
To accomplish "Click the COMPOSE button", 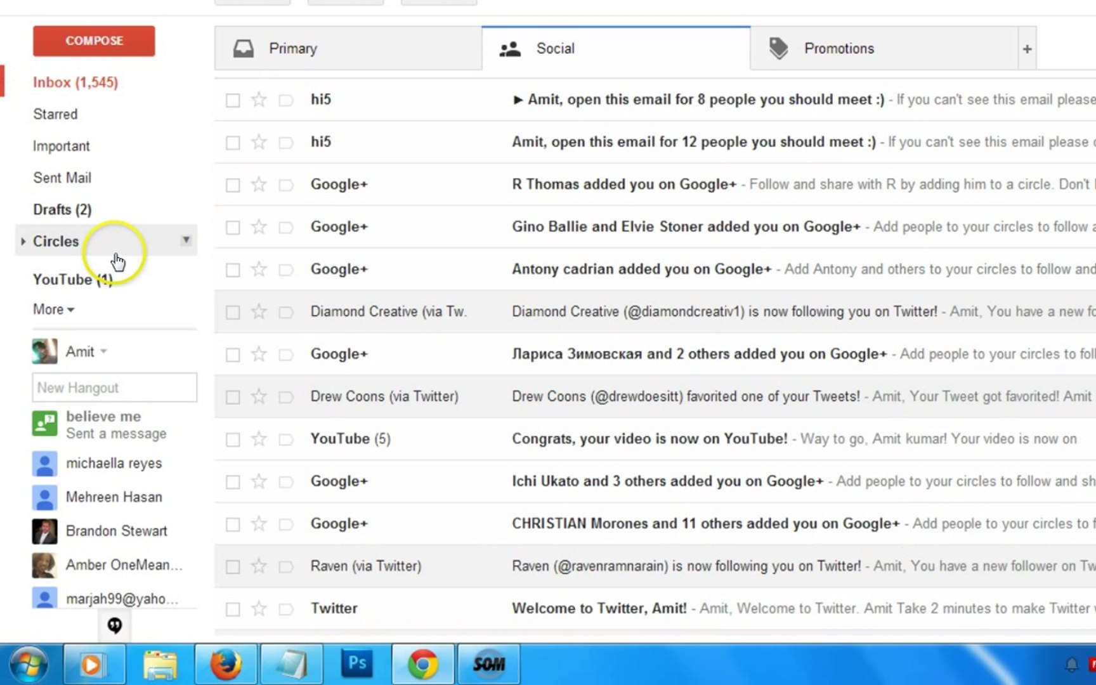I will 93,41.
